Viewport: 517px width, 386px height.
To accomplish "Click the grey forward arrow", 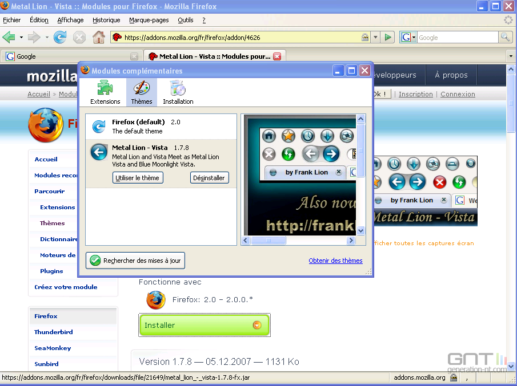I will (x=34, y=37).
